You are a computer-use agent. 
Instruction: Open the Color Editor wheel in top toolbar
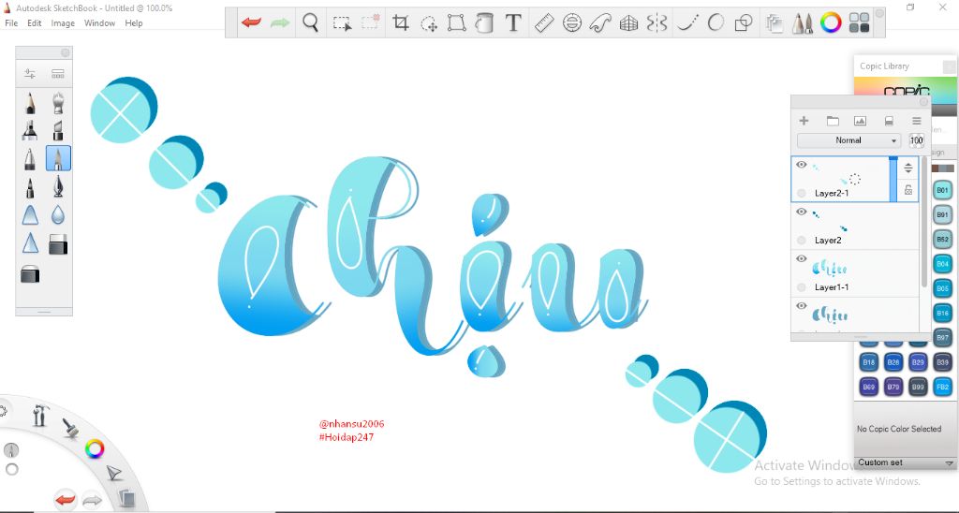[x=831, y=23]
